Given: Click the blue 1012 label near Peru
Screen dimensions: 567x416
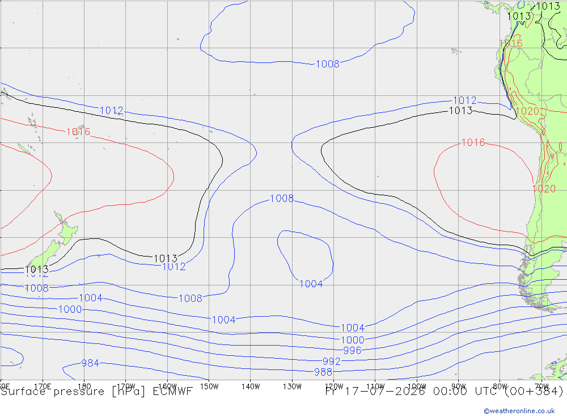Looking at the screenshot, I should click(465, 100).
